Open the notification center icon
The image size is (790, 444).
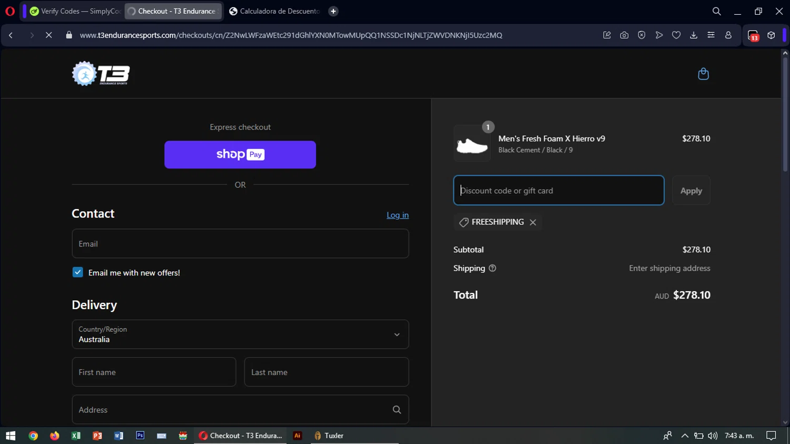[771, 436]
